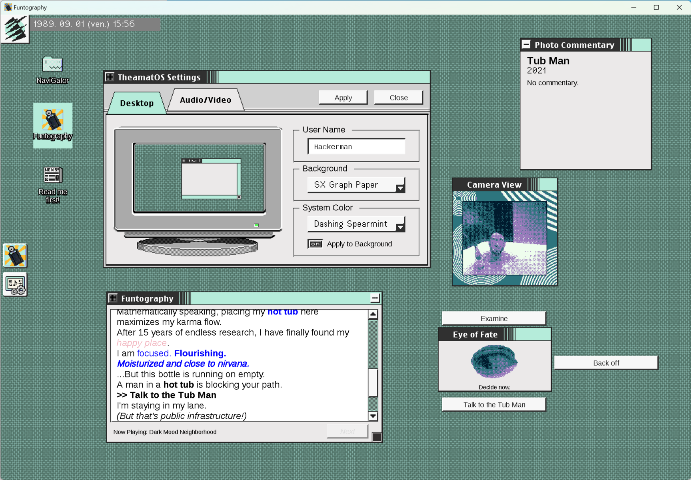Click the Eye of Fate lemon image
This screenshot has width=691, height=480.
click(x=494, y=362)
